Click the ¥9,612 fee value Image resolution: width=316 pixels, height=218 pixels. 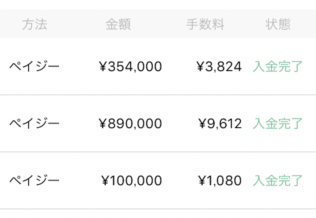click(220, 123)
